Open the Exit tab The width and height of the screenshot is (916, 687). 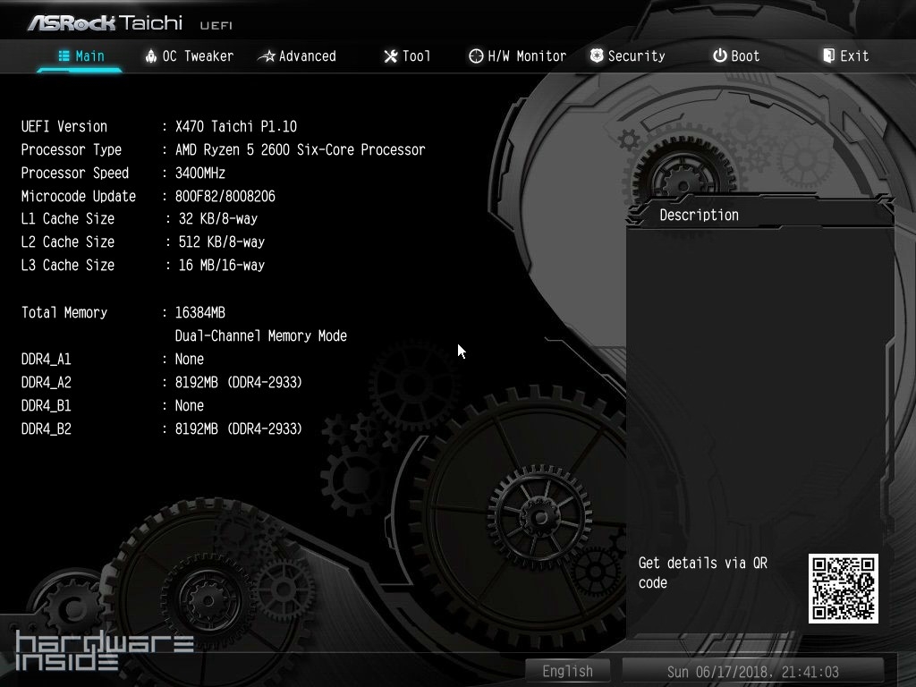click(845, 55)
